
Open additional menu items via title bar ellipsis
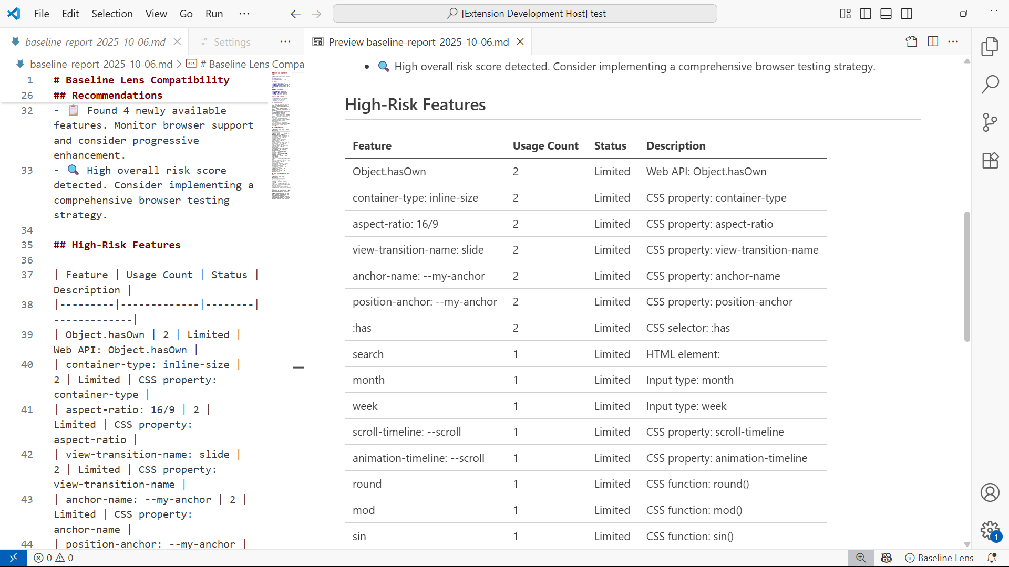click(x=244, y=14)
